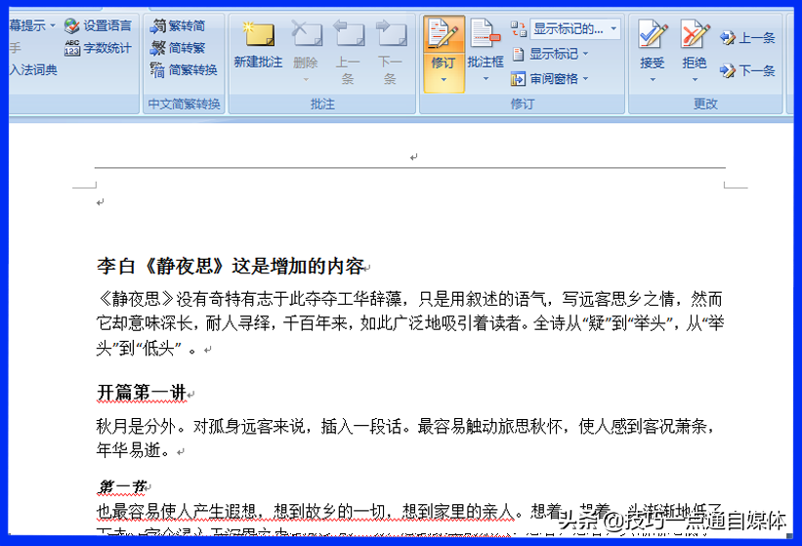Click the heading 开篇第一讲
Image resolution: width=802 pixels, height=546 pixels.
click(x=142, y=392)
